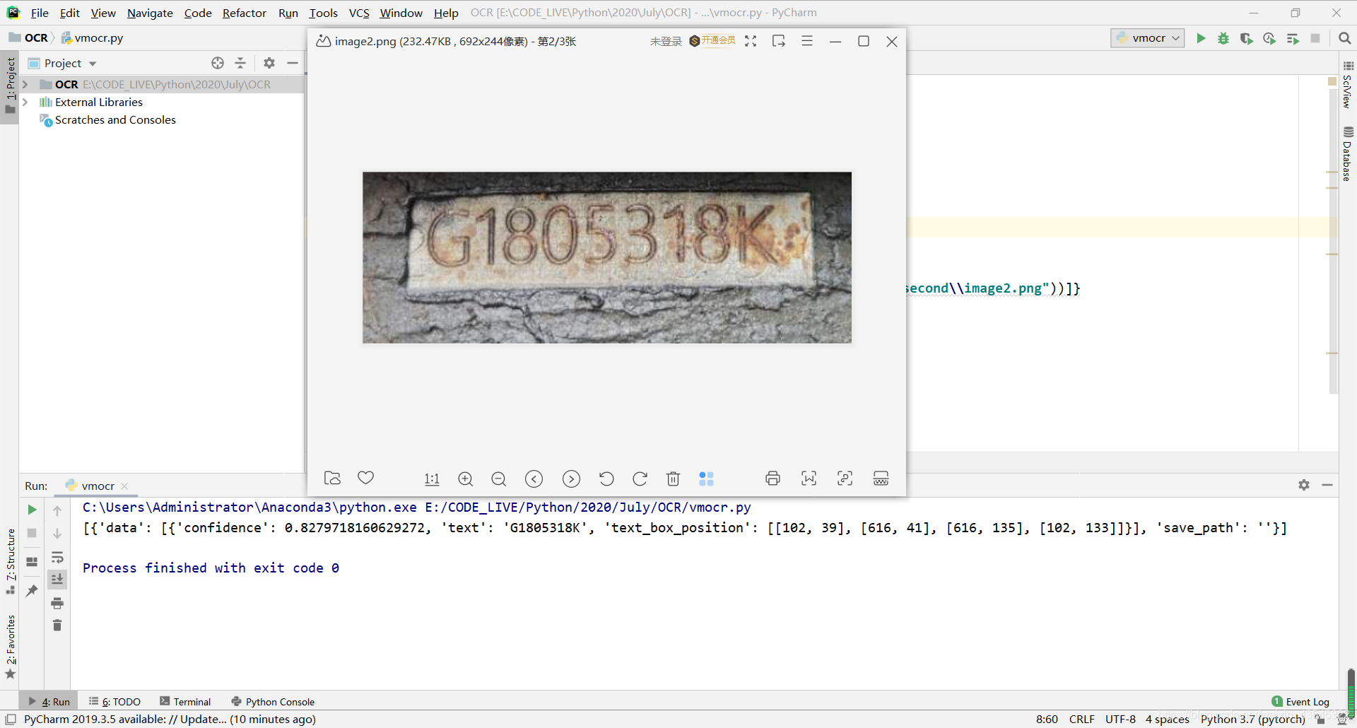Open the SciView side panel
Image resolution: width=1357 pixels, height=728 pixels.
coord(1348,86)
